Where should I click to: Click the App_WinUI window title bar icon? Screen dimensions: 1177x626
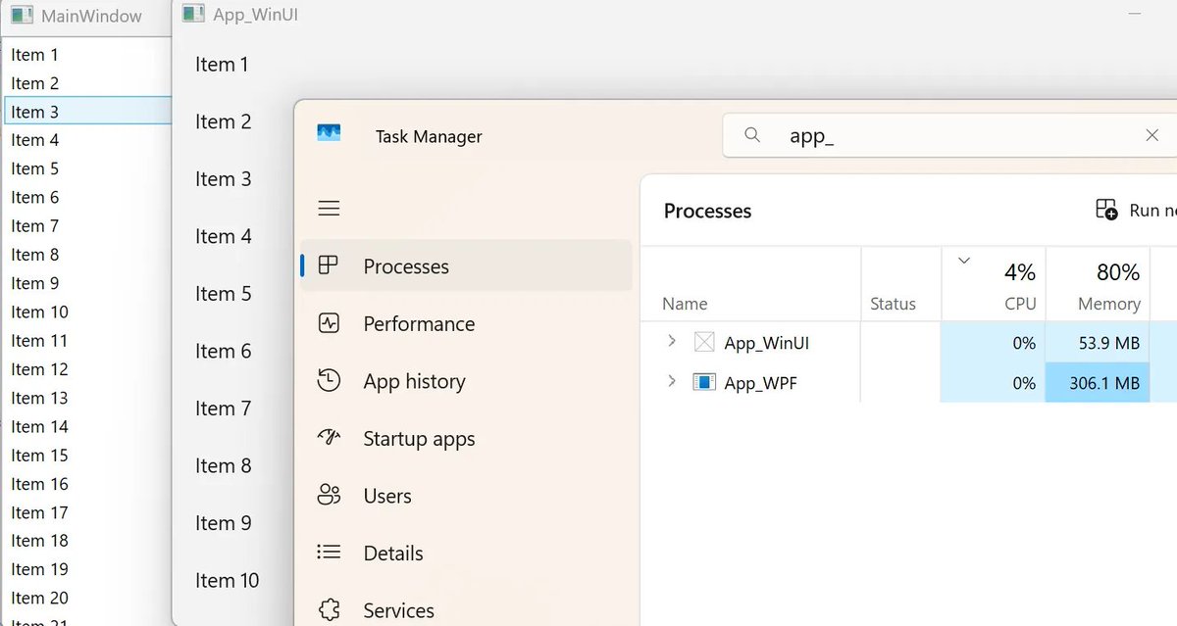(x=194, y=14)
